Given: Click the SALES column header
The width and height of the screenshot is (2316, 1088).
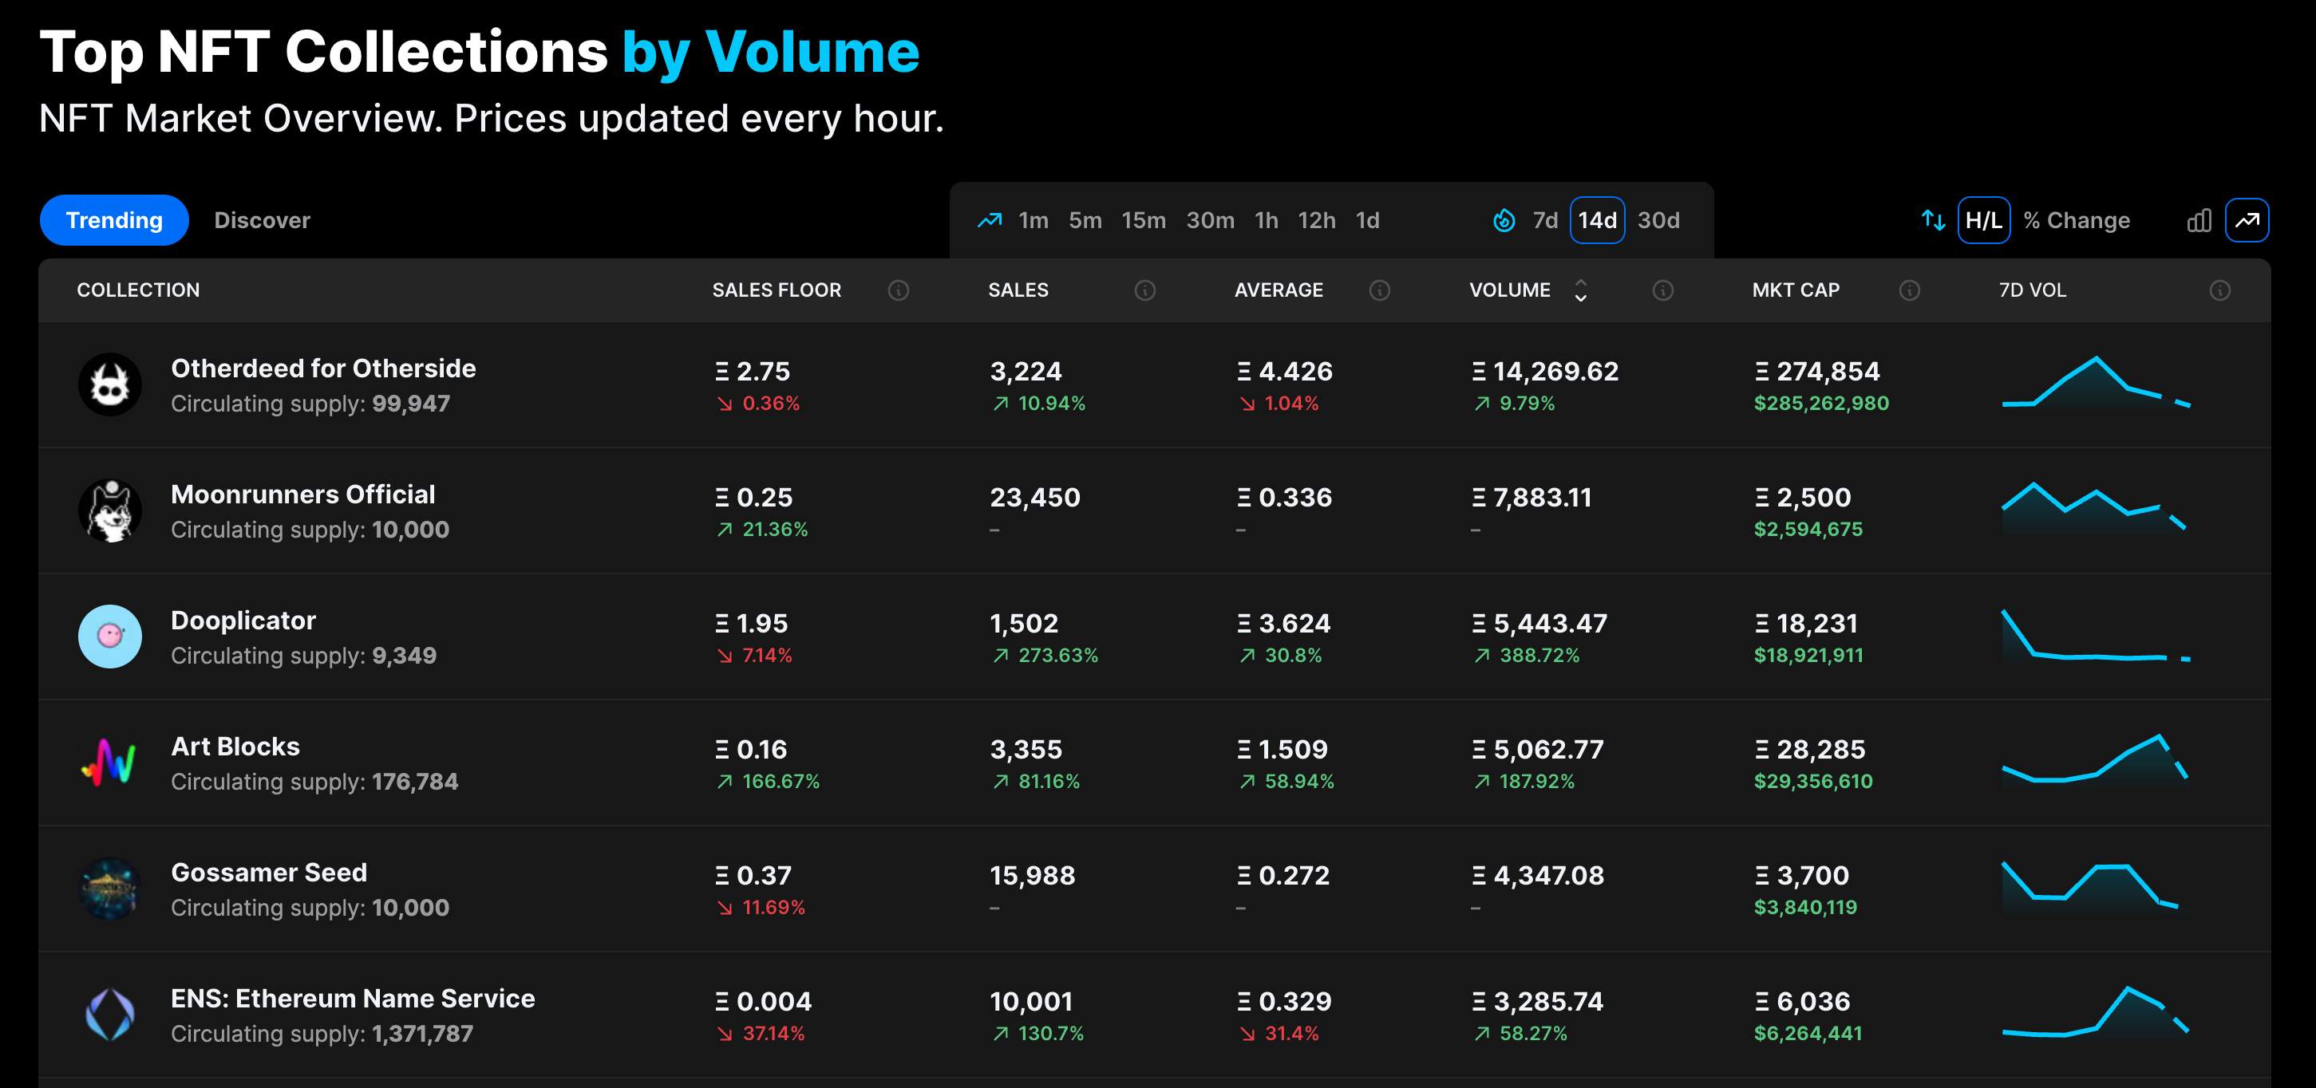Looking at the screenshot, I should click(x=1018, y=290).
